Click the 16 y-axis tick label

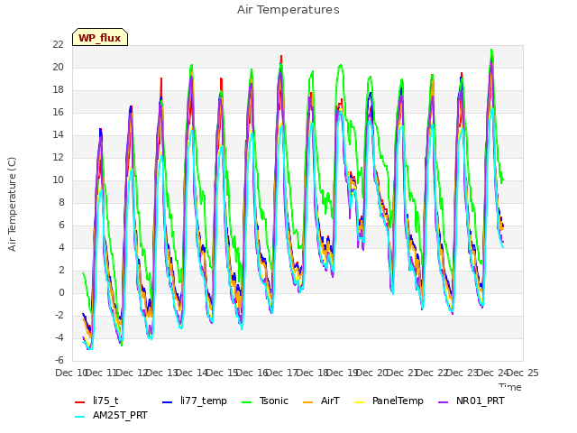point(58,112)
